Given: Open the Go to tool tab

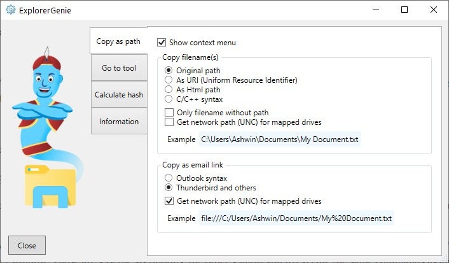Looking at the screenshot, I should coord(119,68).
